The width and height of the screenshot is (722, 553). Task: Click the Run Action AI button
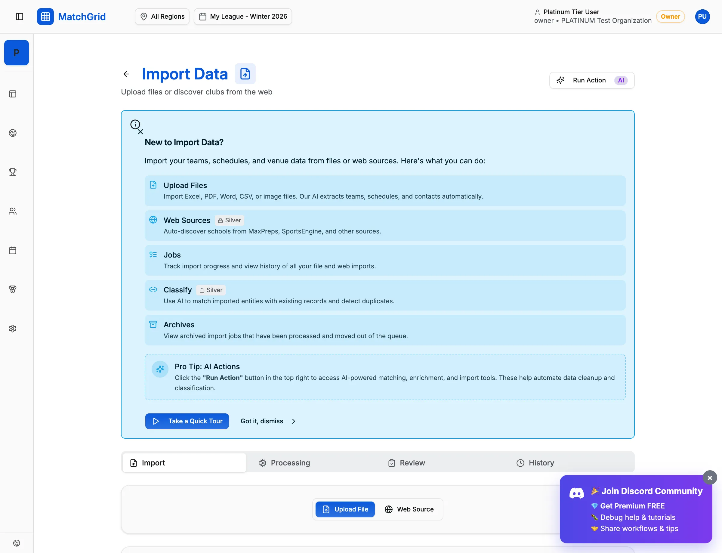[x=591, y=80]
